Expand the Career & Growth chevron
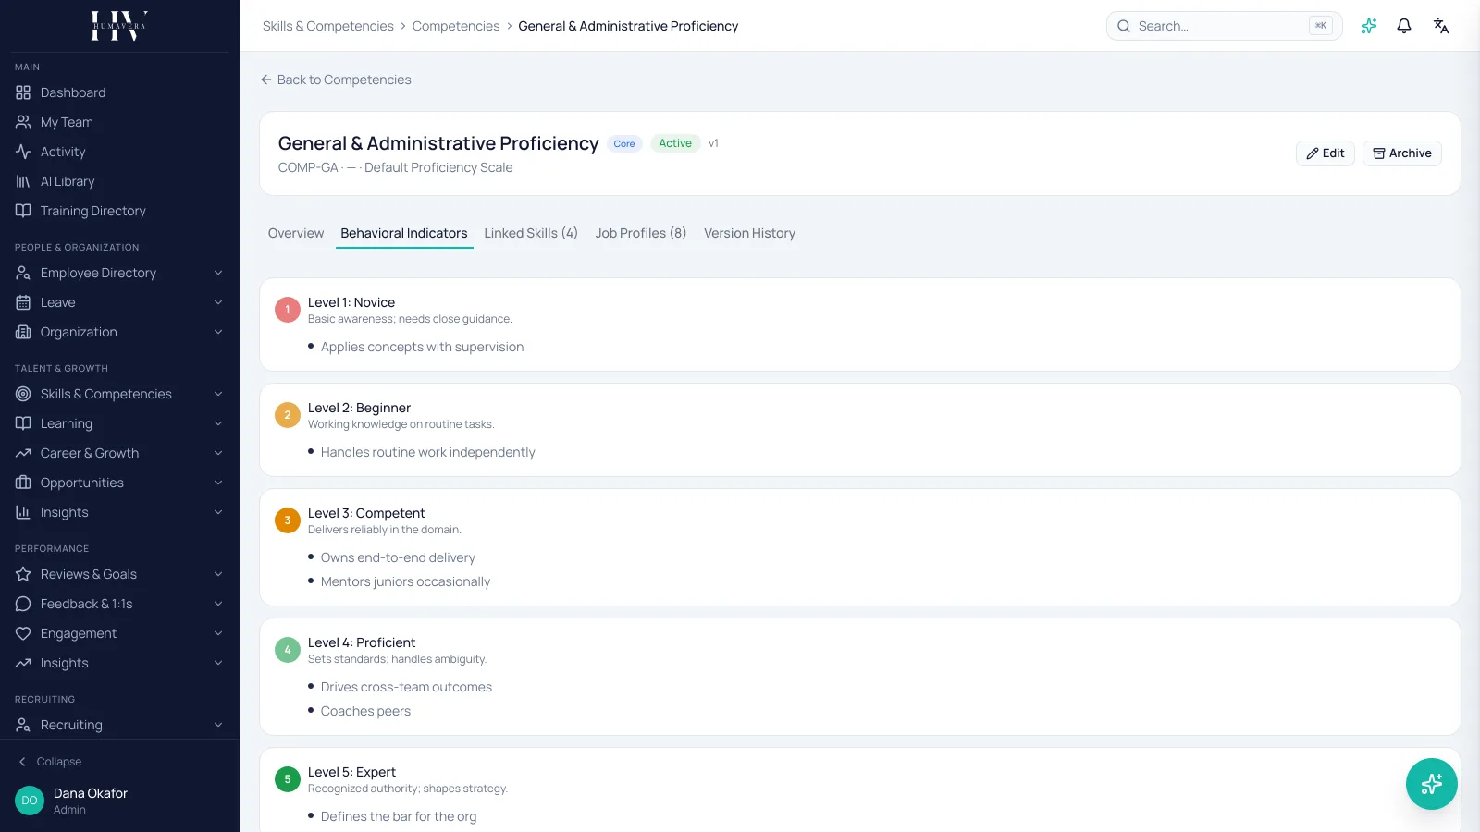The height and width of the screenshot is (832, 1480). [218, 453]
